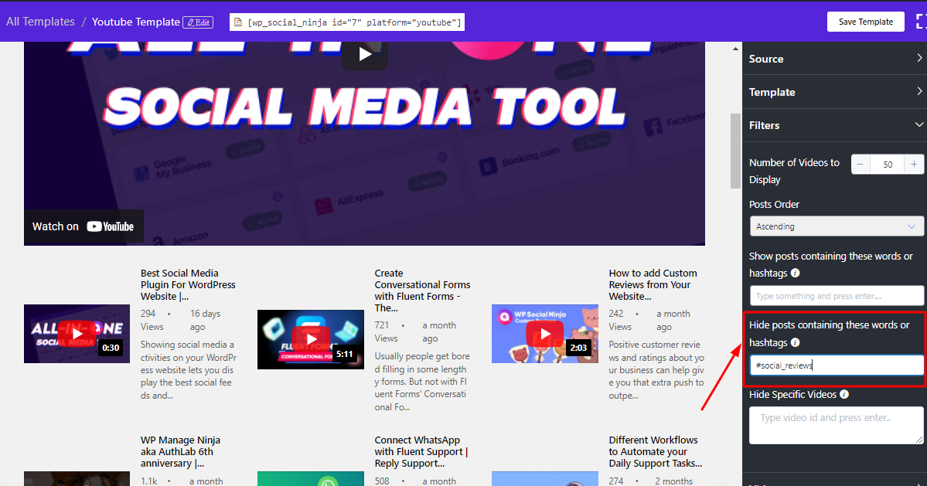Image resolution: width=927 pixels, height=486 pixels.
Task: Click the number of videos value field
Action: click(888, 164)
